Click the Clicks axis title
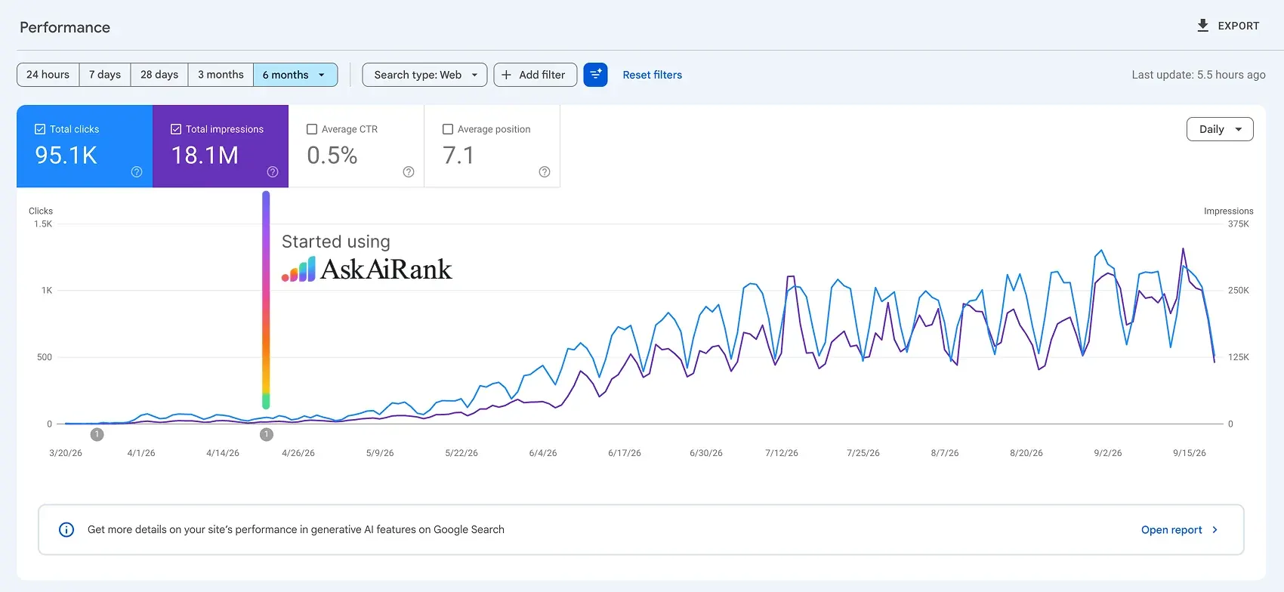The height and width of the screenshot is (592, 1284). pyautogui.click(x=41, y=211)
